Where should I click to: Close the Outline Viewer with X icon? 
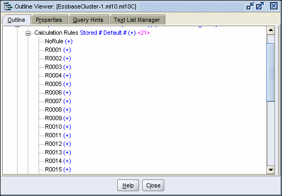point(274,6)
